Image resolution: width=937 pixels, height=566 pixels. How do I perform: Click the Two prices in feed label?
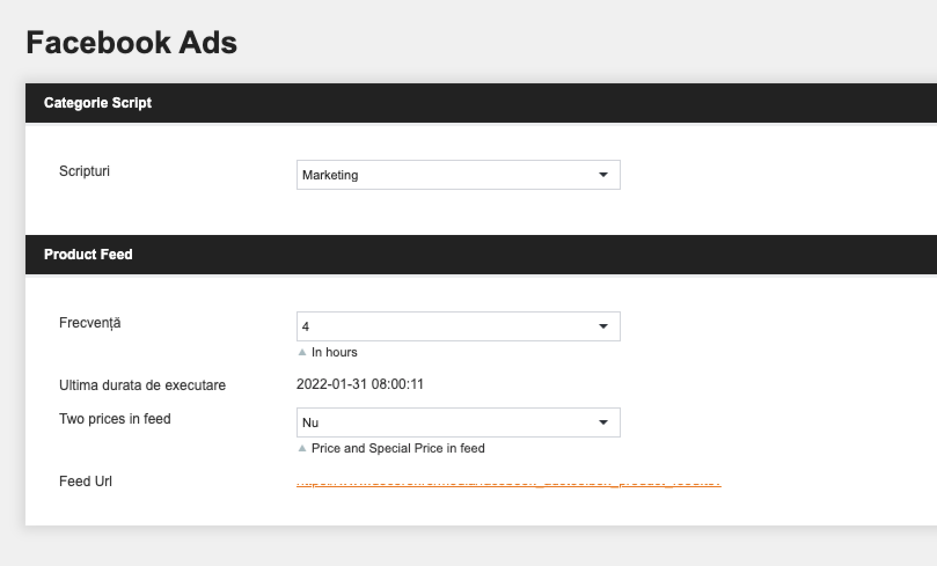115,419
